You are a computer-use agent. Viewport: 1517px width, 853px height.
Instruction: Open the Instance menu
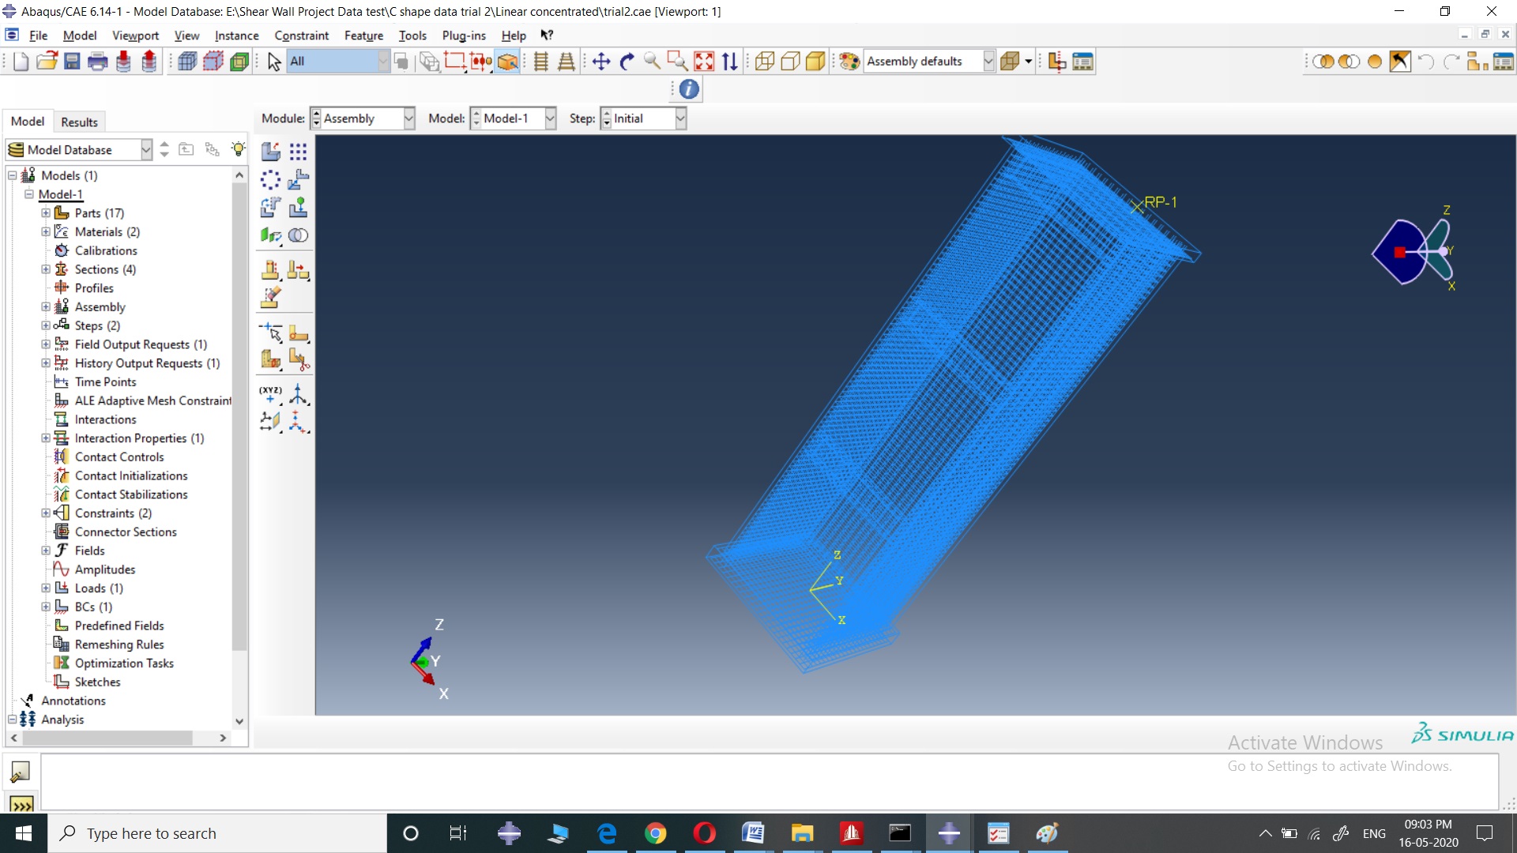[236, 36]
